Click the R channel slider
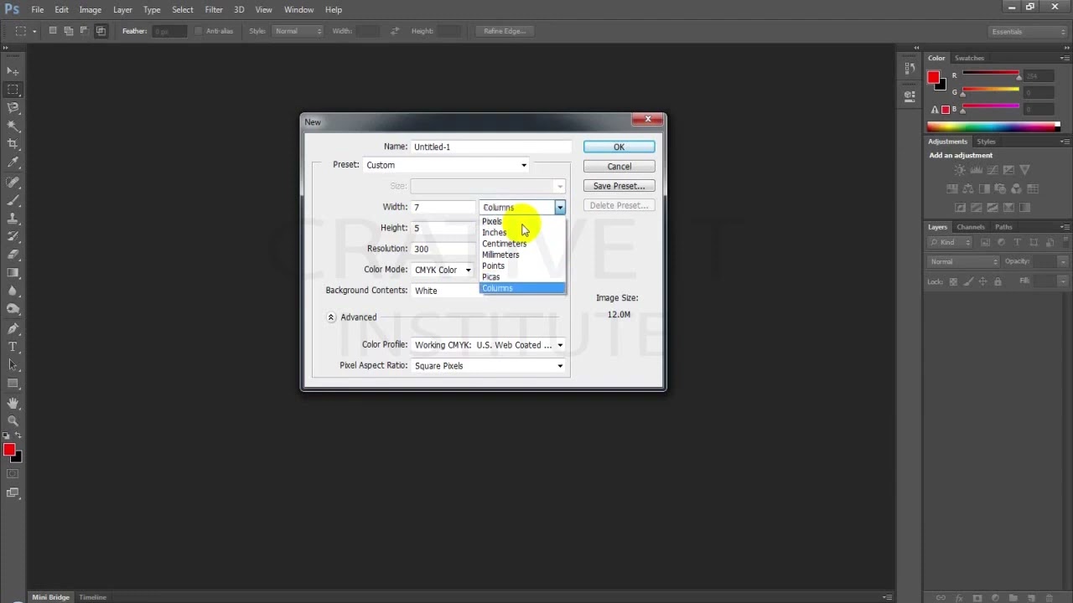 pos(990,75)
